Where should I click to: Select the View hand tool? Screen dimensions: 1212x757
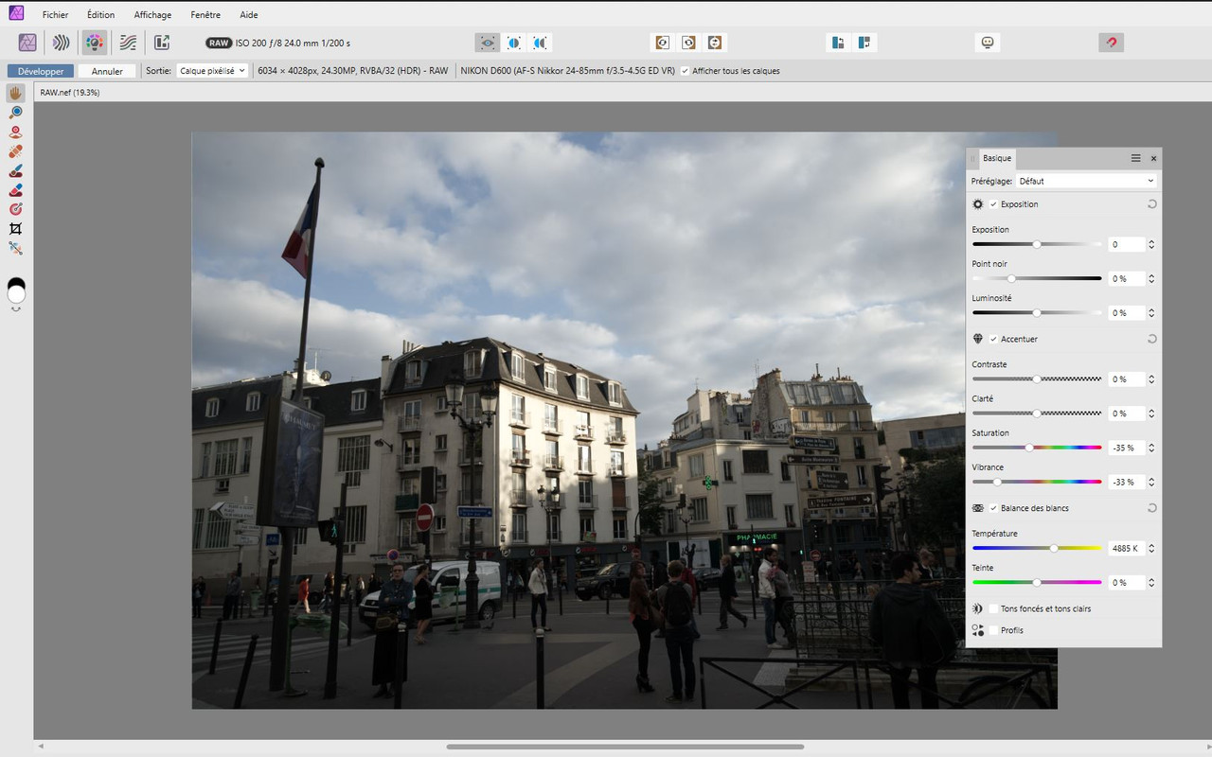(16, 93)
